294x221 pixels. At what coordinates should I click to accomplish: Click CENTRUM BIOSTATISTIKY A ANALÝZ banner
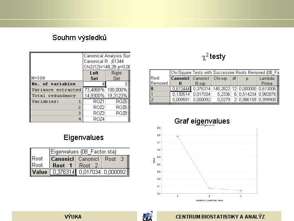coord(219,216)
